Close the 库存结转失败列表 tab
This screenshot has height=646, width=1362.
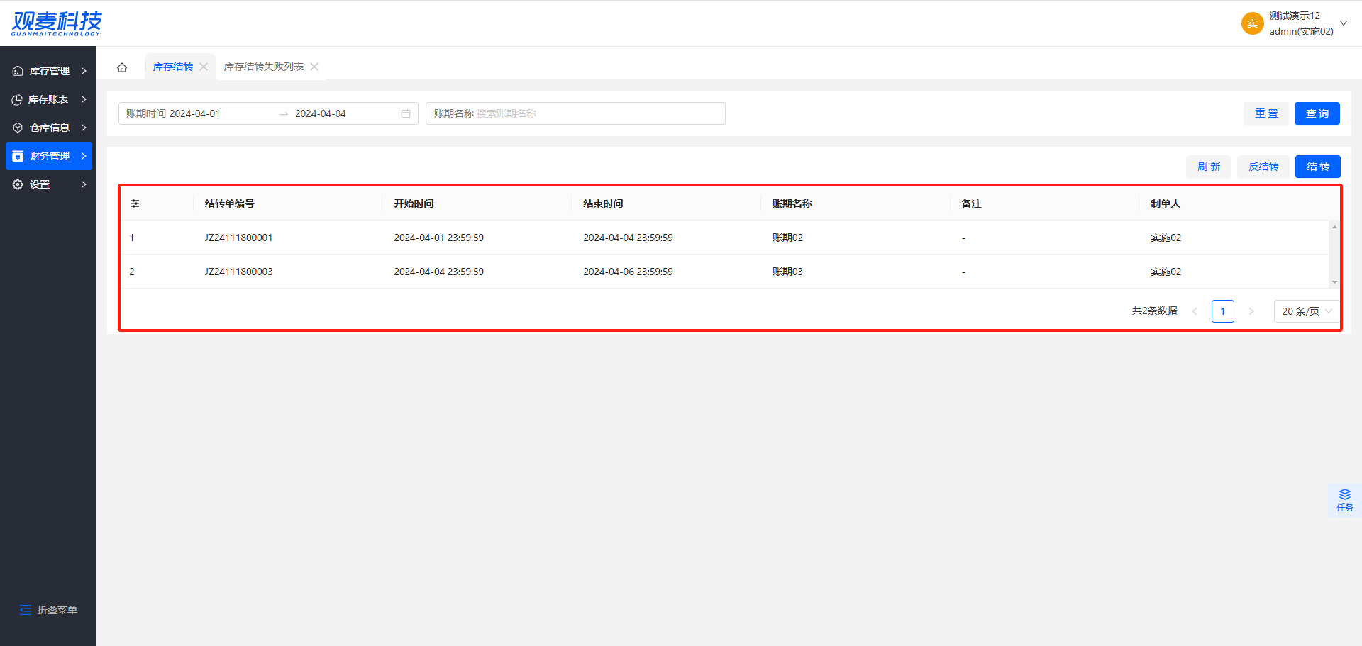coord(314,67)
